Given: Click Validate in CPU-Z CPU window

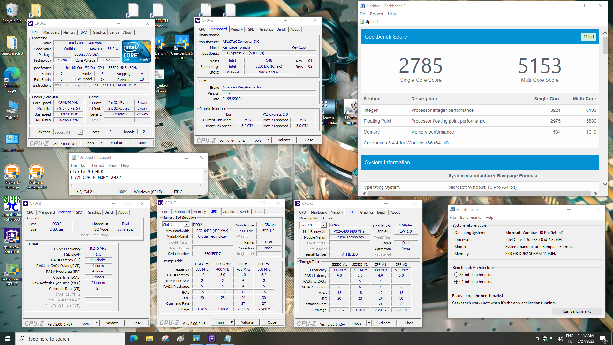Looking at the screenshot, I should (117, 143).
